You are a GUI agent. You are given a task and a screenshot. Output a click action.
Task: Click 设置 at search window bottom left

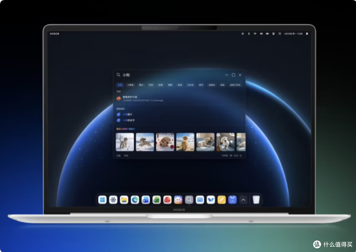118,156
